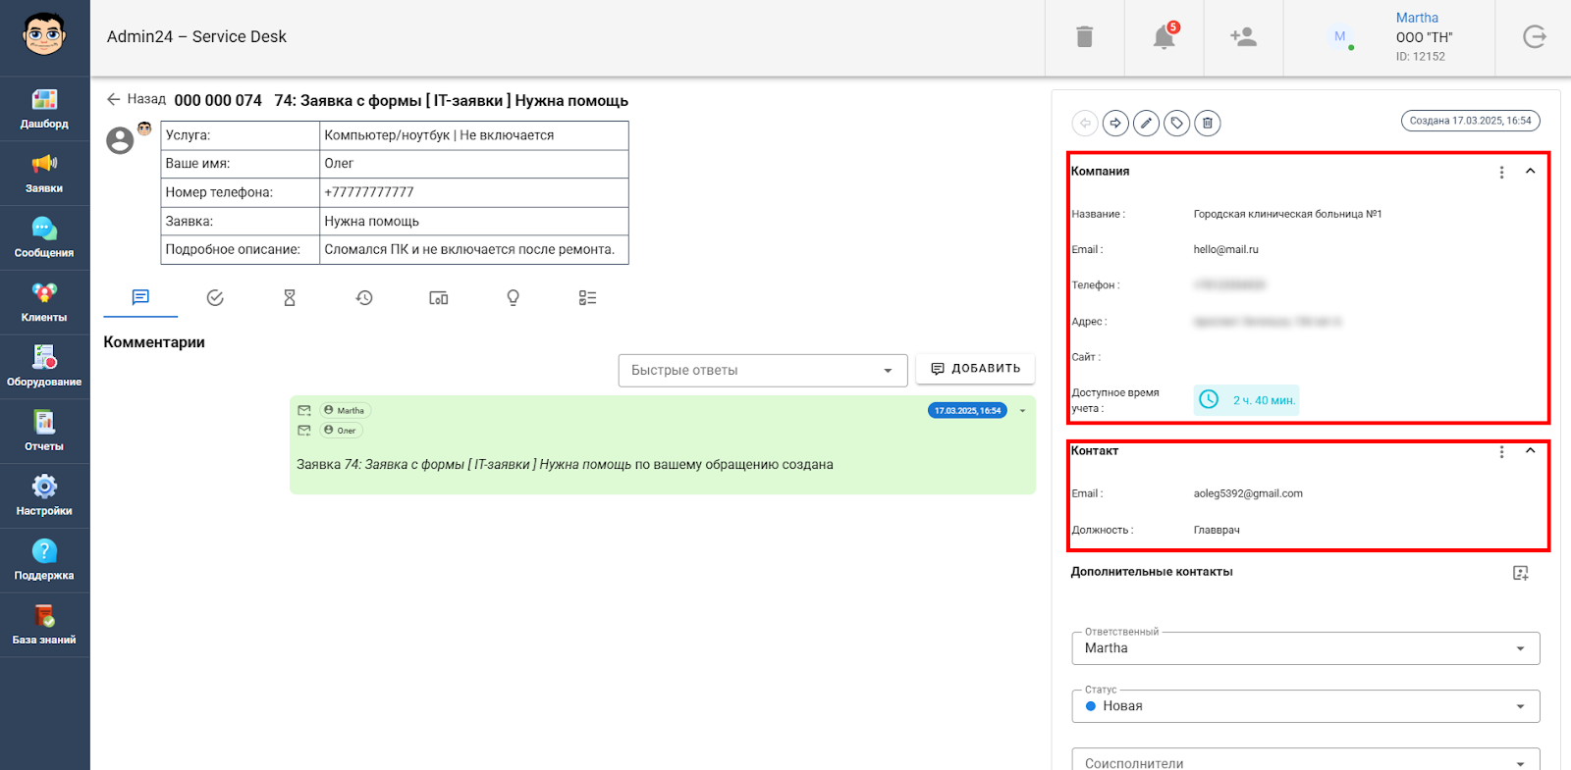1571x770 pixels.
Task: Open notifications bell with badge
Action: 1165,37
